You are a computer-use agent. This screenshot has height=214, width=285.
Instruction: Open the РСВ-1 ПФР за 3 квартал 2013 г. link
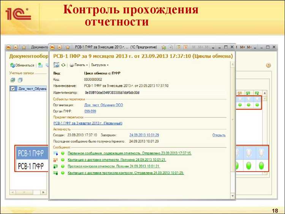pos(88,123)
